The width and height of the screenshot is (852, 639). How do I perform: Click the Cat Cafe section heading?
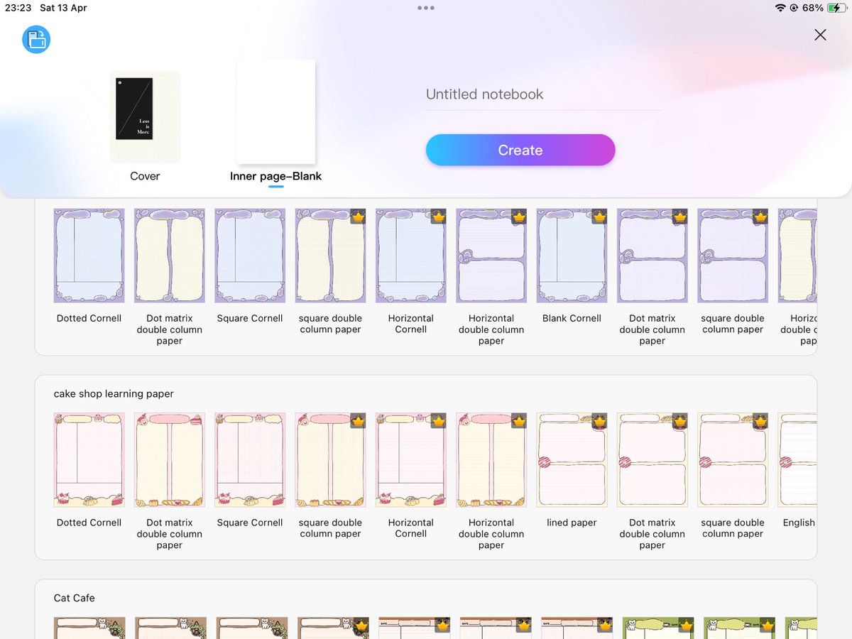(x=75, y=598)
